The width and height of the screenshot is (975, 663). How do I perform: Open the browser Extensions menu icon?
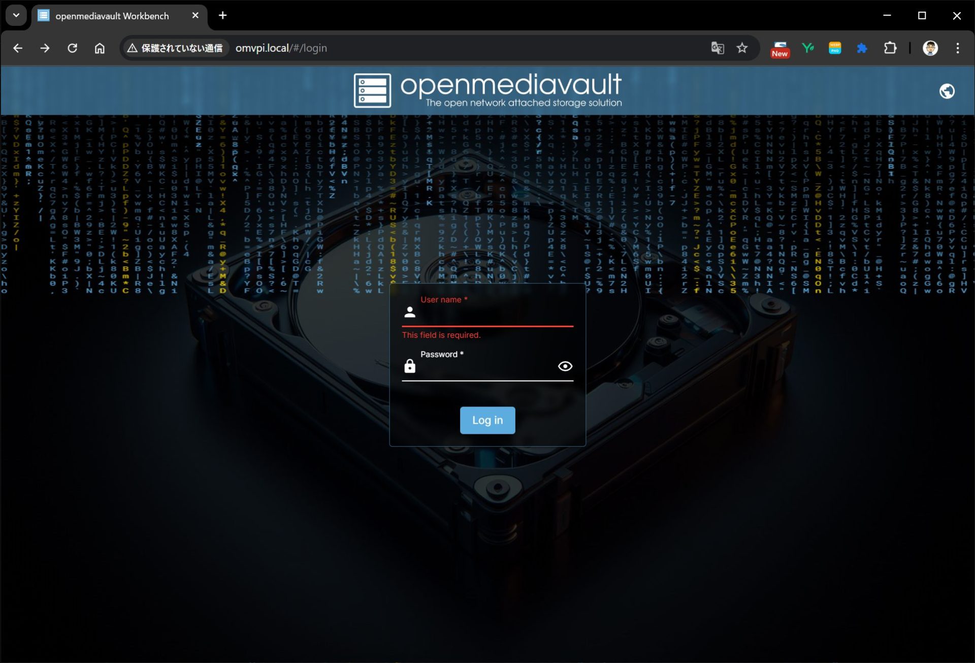(890, 48)
